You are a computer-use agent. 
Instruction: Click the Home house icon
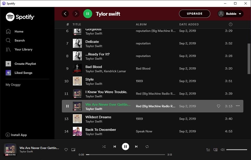point(8,31)
